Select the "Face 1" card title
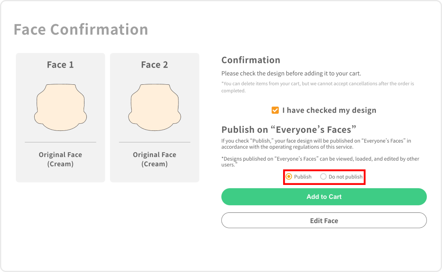 [61, 65]
